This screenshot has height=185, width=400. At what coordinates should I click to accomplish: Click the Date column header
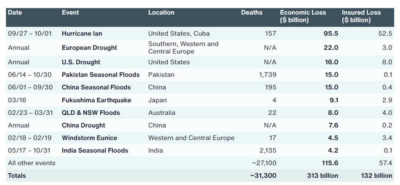(15, 13)
